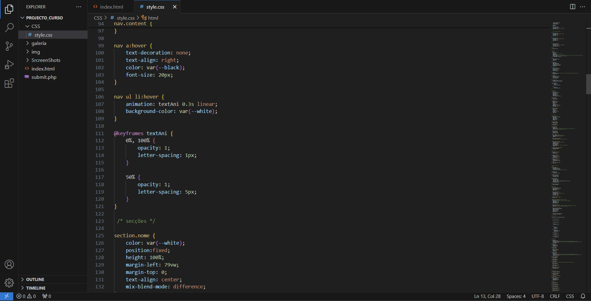Click the notifications bell in status bar
591x301 pixels.
[583, 296]
